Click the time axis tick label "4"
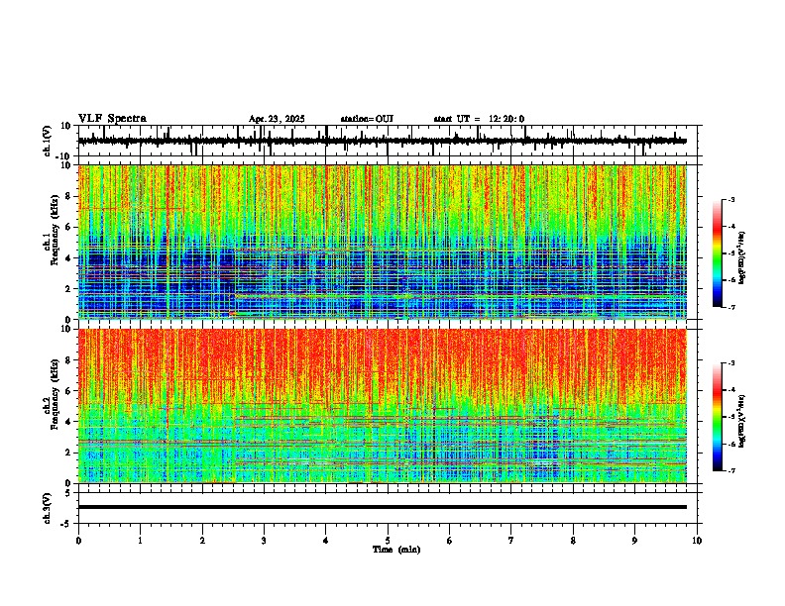Viewport: 785px width, 606px height. pyautogui.click(x=326, y=541)
